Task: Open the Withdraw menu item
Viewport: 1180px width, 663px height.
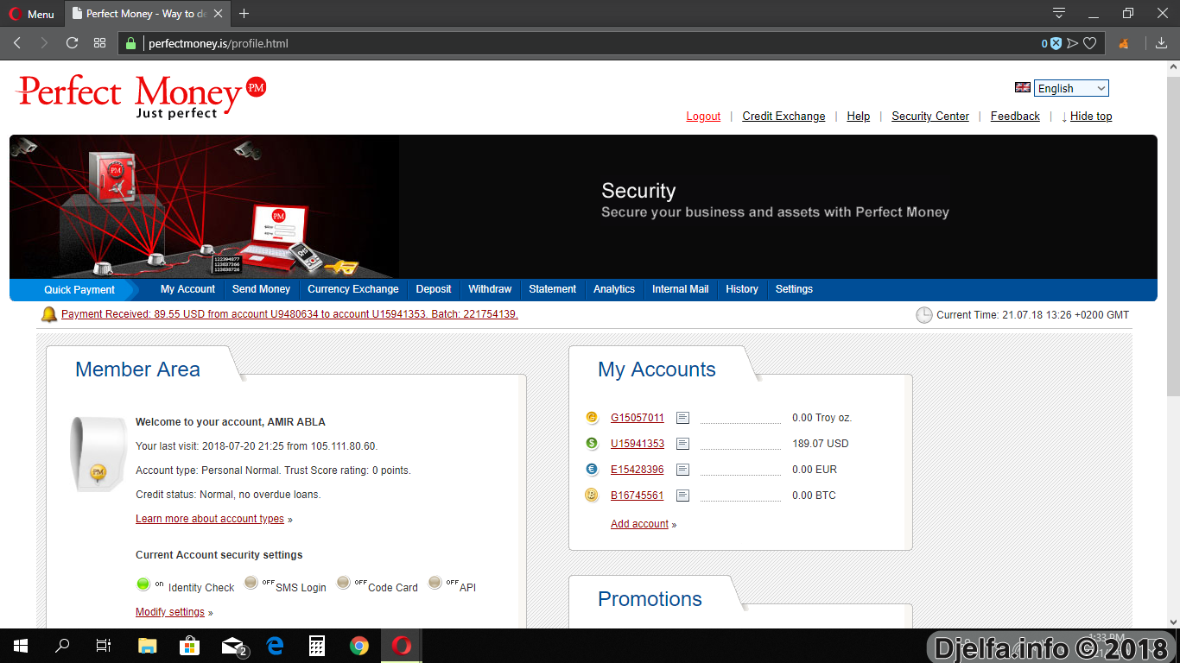Action: click(490, 289)
